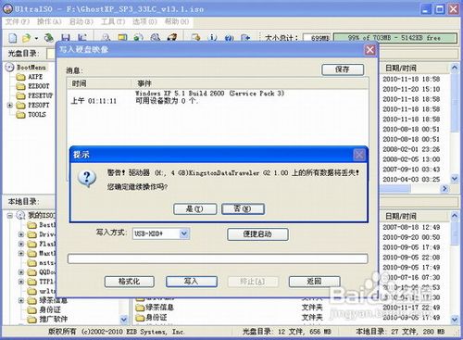Open the arrow beside the Open icon
This screenshot has width=463, height=340.
click(x=36, y=38)
